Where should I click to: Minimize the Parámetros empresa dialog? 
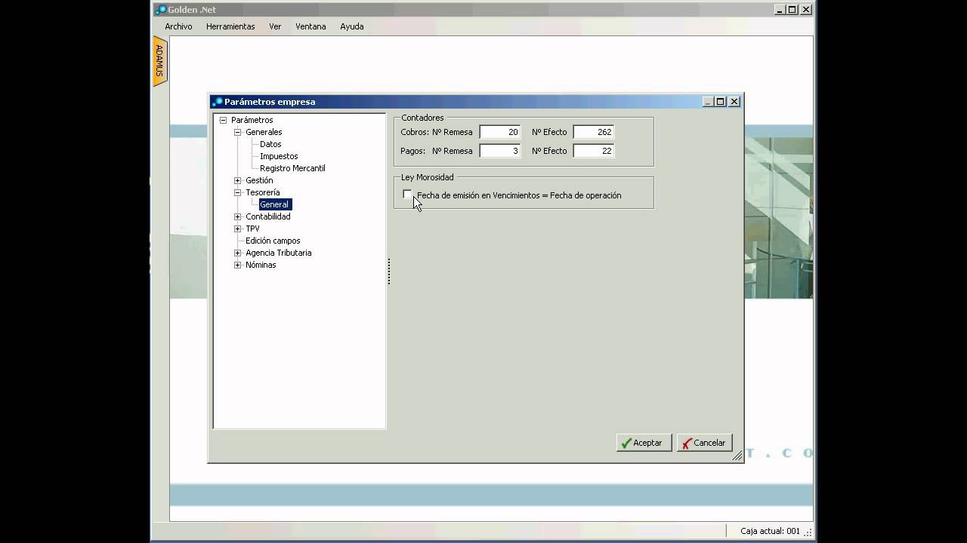[x=708, y=102]
